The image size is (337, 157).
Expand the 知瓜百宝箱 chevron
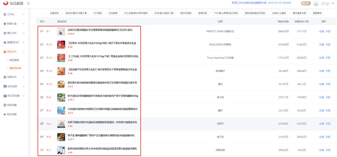[24, 96]
